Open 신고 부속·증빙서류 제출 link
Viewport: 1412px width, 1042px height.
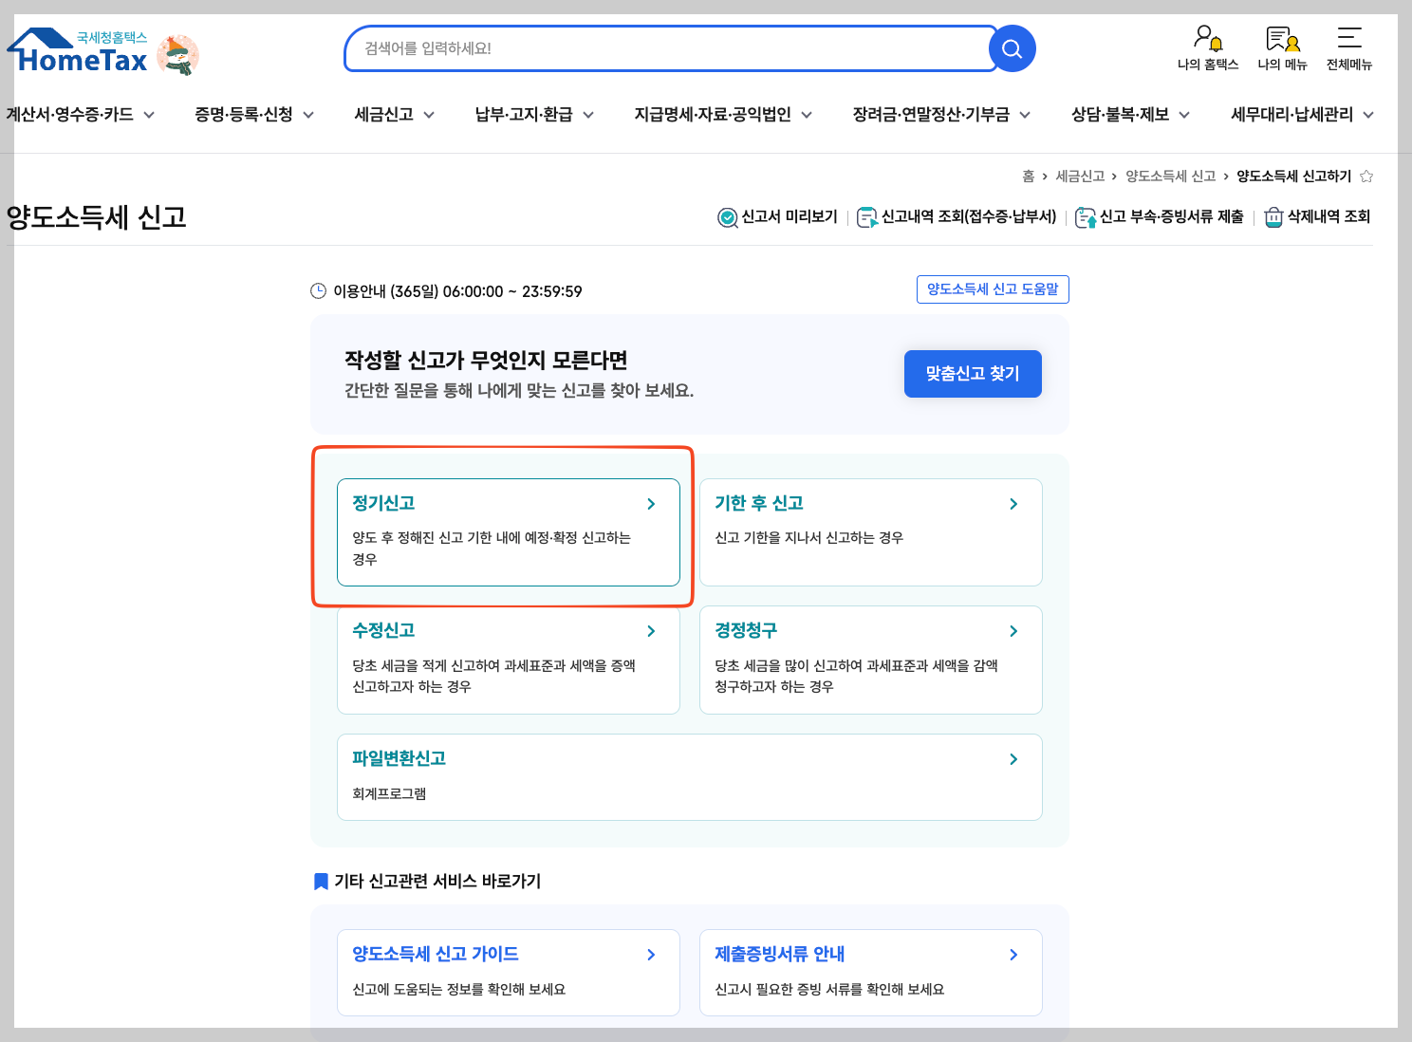1172,217
